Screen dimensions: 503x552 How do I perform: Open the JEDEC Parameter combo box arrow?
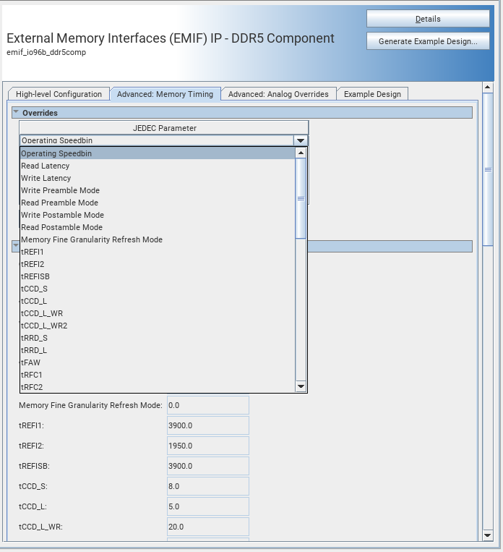(300, 140)
